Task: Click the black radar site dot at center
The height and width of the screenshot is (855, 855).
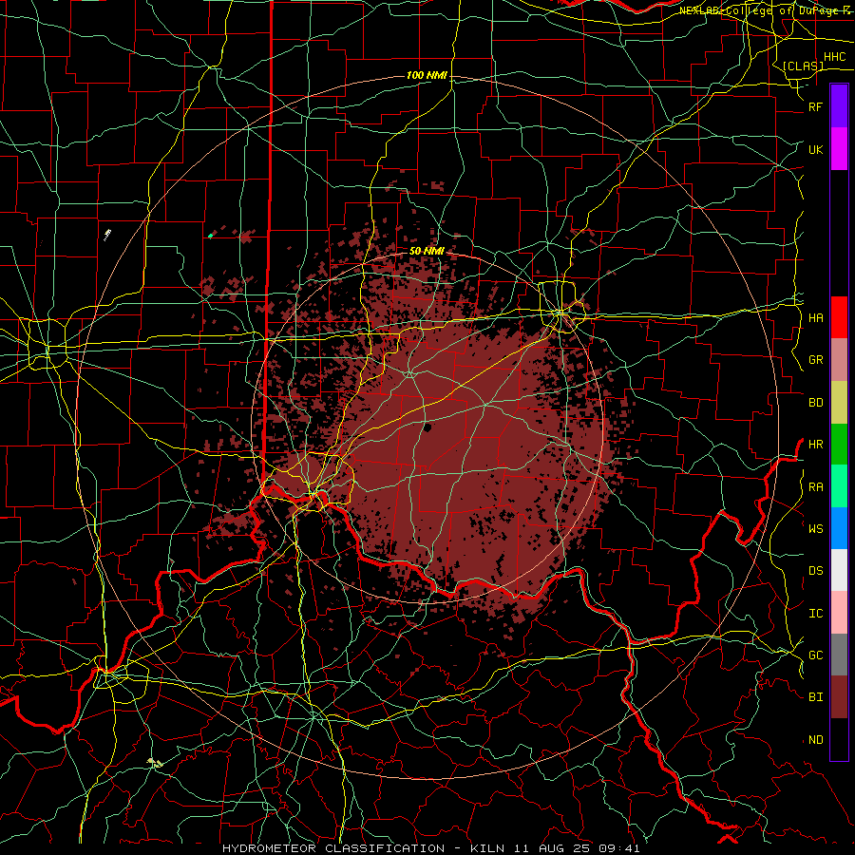Action: coord(427,427)
